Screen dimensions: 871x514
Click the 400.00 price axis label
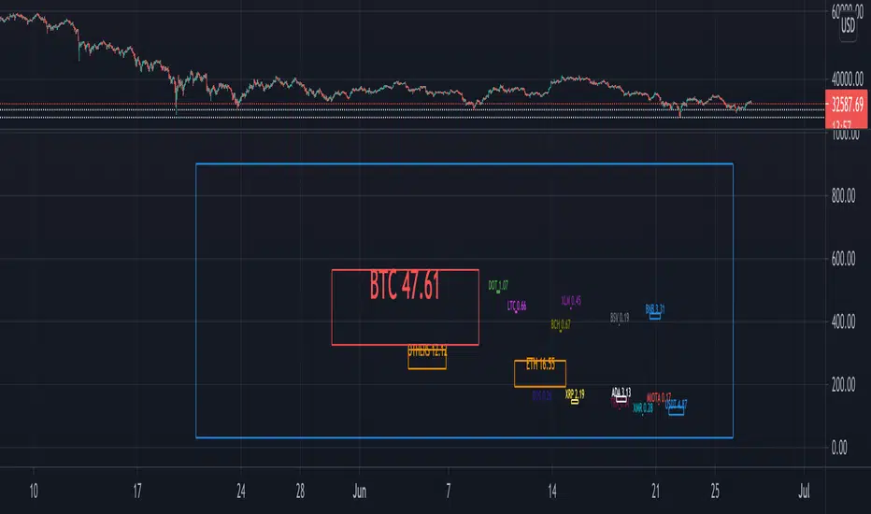tap(843, 321)
